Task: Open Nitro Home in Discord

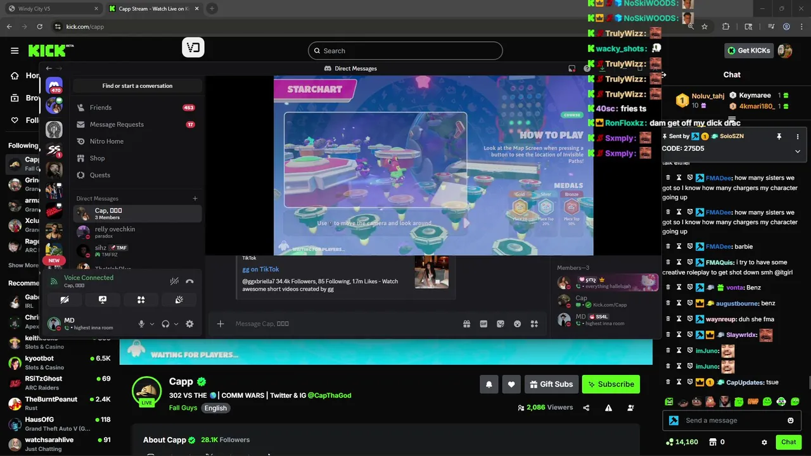Action: 137,141
